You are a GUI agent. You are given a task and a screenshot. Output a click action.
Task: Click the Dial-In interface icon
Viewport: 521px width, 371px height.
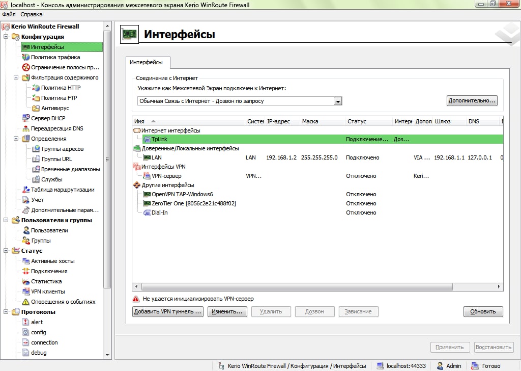[147, 213]
